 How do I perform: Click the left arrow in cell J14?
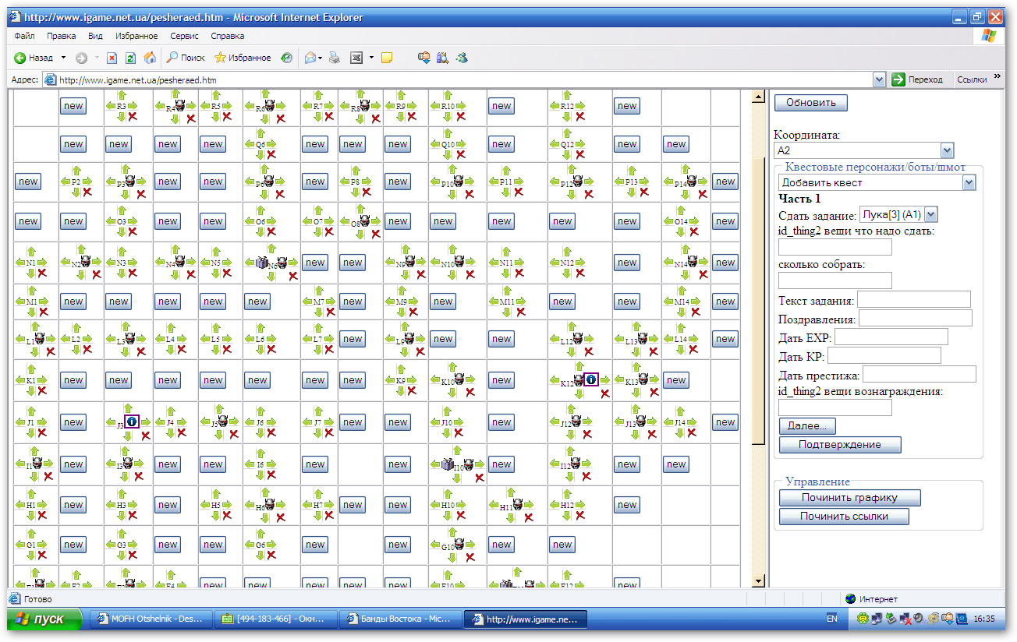click(x=669, y=422)
